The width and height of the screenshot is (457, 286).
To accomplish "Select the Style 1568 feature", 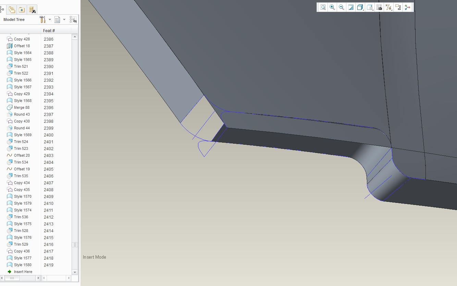I will click(23, 101).
